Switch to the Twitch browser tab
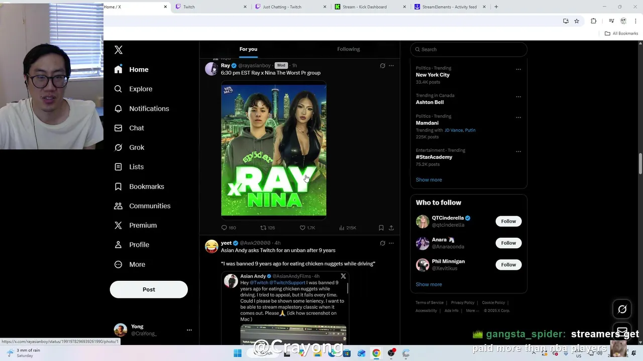643x361 pixels. pyautogui.click(x=211, y=7)
